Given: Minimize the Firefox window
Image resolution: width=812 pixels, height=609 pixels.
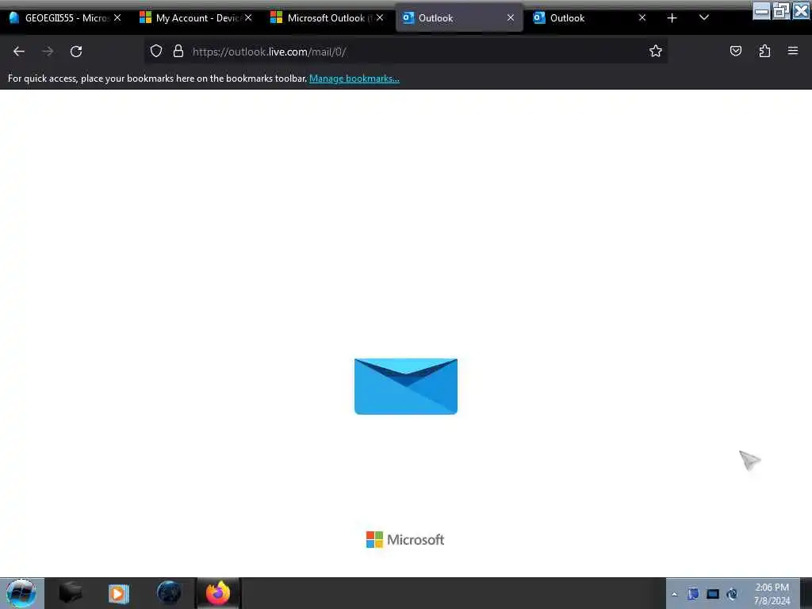Looking at the screenshot, I should click(761, 10).
